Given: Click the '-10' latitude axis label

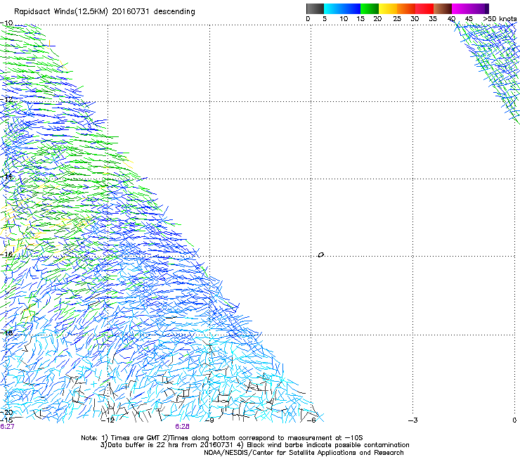Looking at the screenshot, I should (x=6, y=23).
